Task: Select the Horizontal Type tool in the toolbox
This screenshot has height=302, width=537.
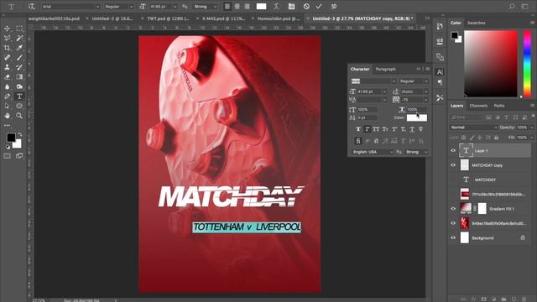Action: coord(19,96)
